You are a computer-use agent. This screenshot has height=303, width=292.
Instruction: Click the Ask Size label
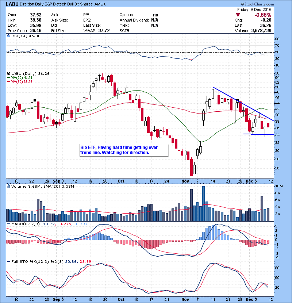point(59,20)
